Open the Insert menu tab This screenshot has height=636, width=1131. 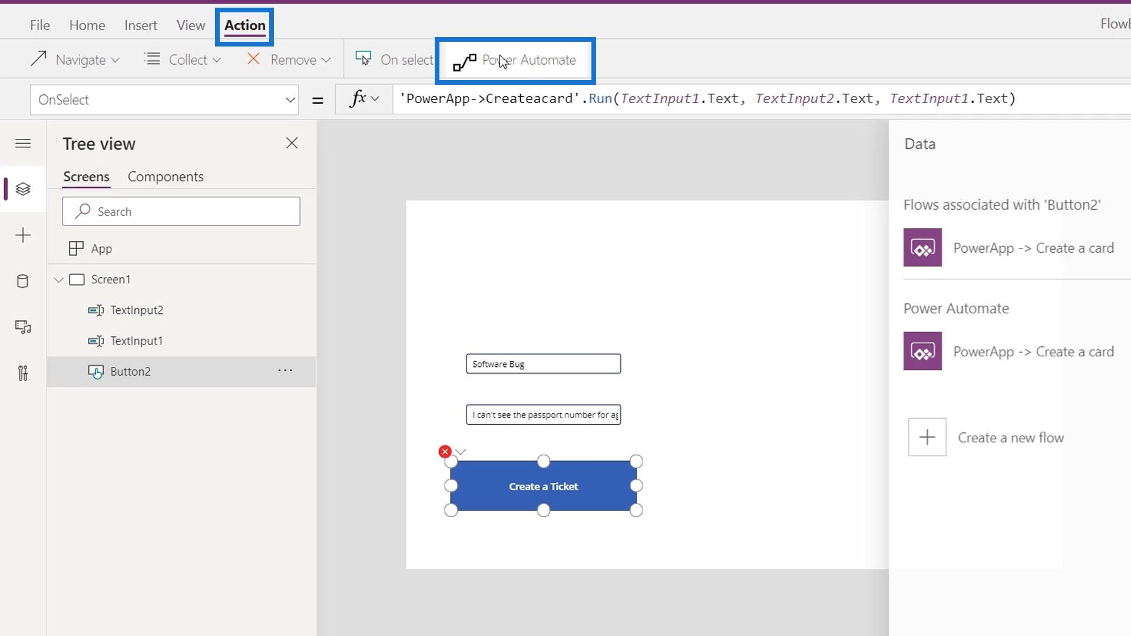tap(140, 25)
